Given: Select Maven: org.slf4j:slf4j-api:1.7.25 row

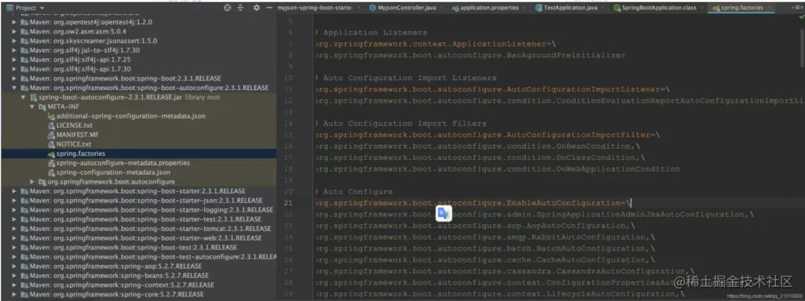Looking at the screenshot, I should pos(139,60).
